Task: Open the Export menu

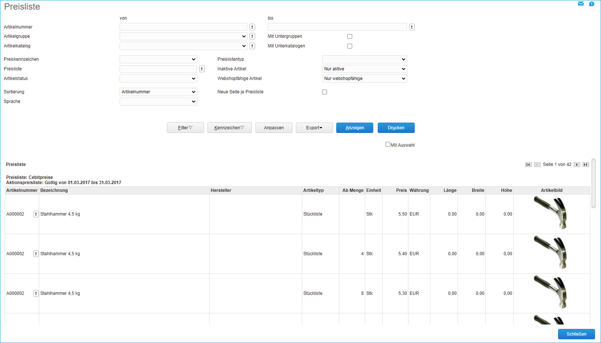Action: [x=314, y=128]
